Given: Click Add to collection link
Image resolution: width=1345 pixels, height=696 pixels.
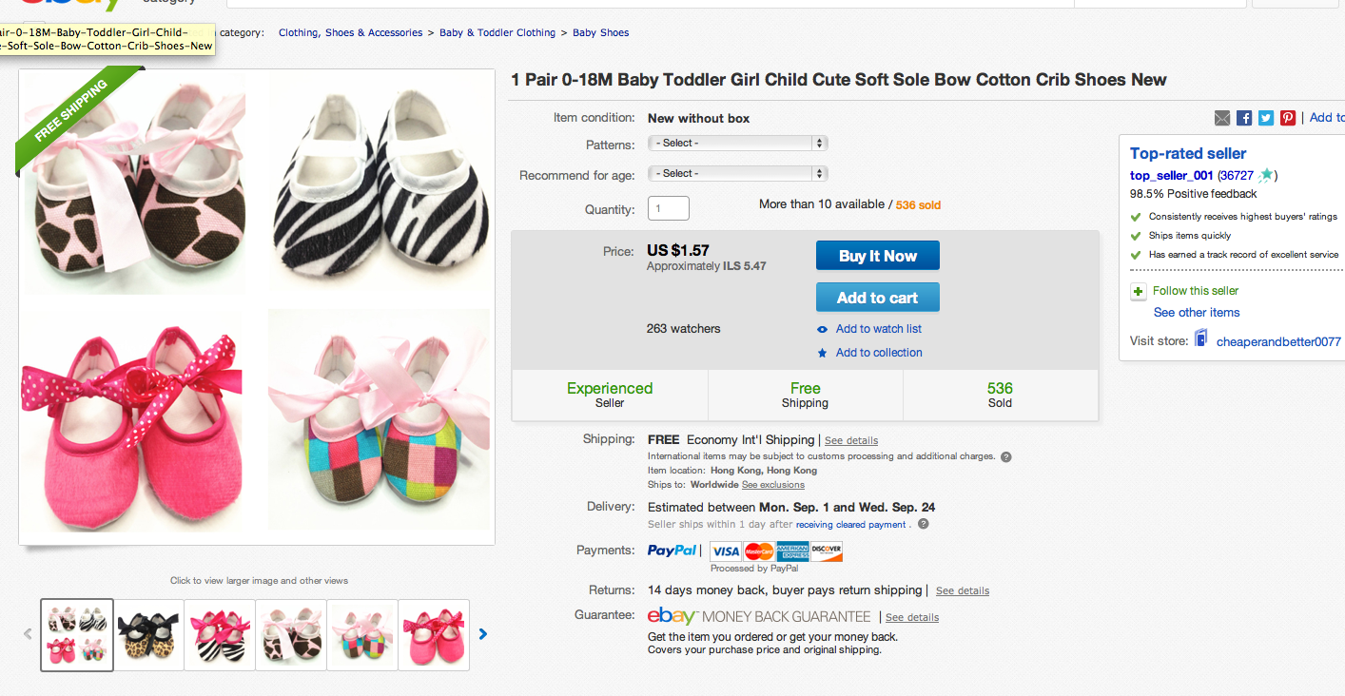Looking at the screenshot, I should pyautogui.click(x=879, y=353).
